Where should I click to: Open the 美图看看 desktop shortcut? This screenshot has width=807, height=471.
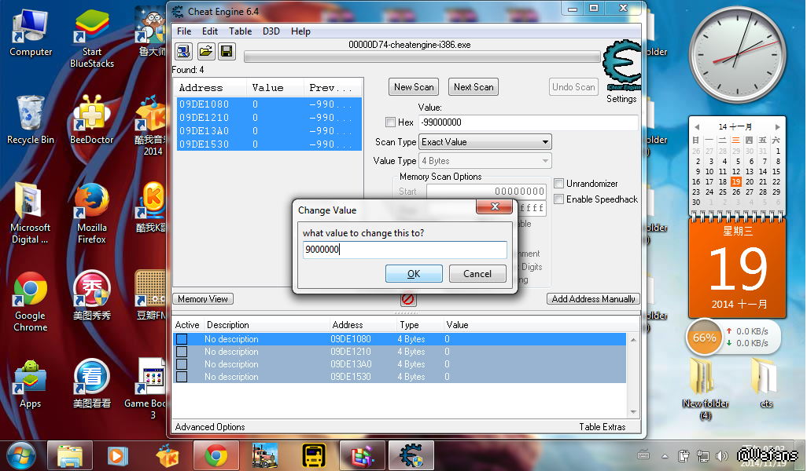click(x=91, y=384)
